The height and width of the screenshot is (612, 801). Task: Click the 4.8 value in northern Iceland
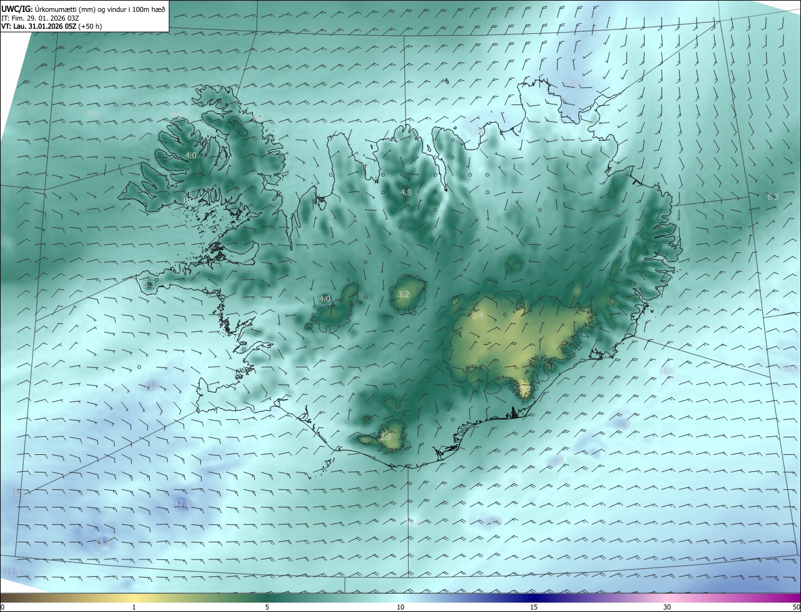coord(406,192)
